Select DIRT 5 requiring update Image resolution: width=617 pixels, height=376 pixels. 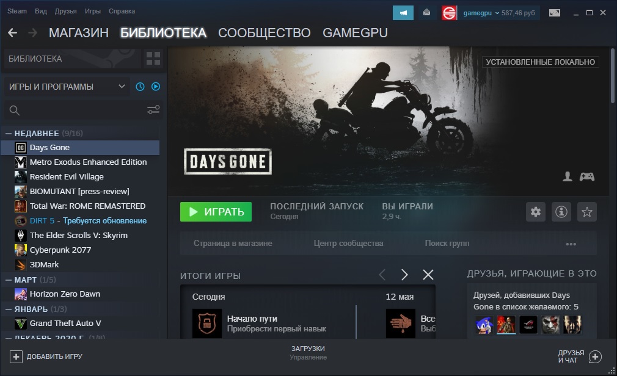(x=81, y=220)
